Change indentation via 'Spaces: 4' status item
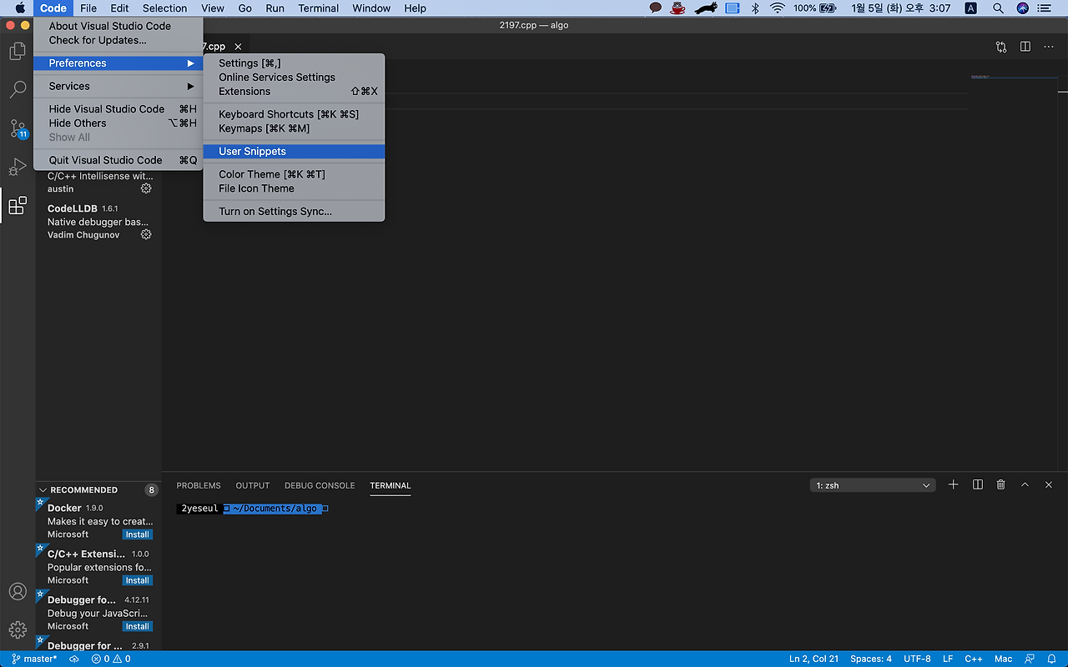This screenshot has height=667, width=1068. point(871,659)
